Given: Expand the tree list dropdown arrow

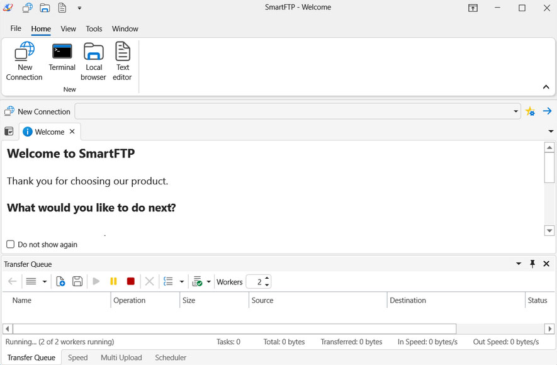Looking at the screenshot, I should click(x=181, y=281).
